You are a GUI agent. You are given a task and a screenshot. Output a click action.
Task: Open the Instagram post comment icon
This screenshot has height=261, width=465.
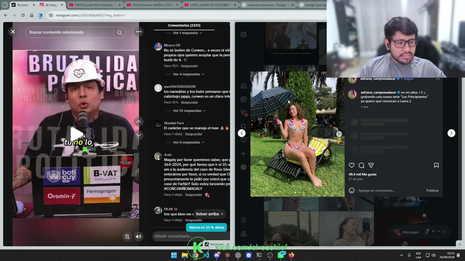361,165
